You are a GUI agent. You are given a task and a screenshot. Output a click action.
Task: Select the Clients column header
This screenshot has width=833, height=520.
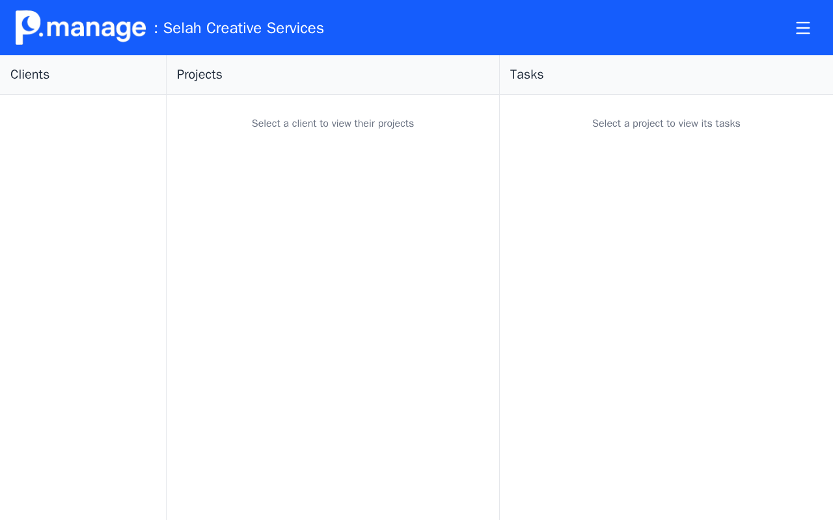(30, 75)
